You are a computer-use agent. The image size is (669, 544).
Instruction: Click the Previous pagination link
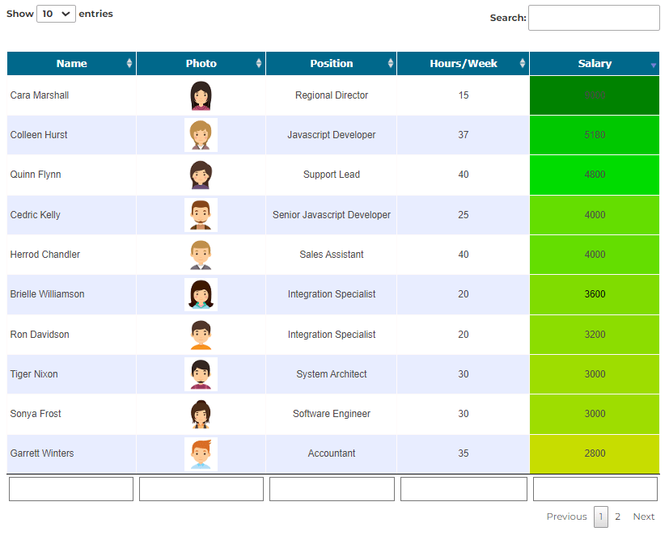[x=566, y=517]
